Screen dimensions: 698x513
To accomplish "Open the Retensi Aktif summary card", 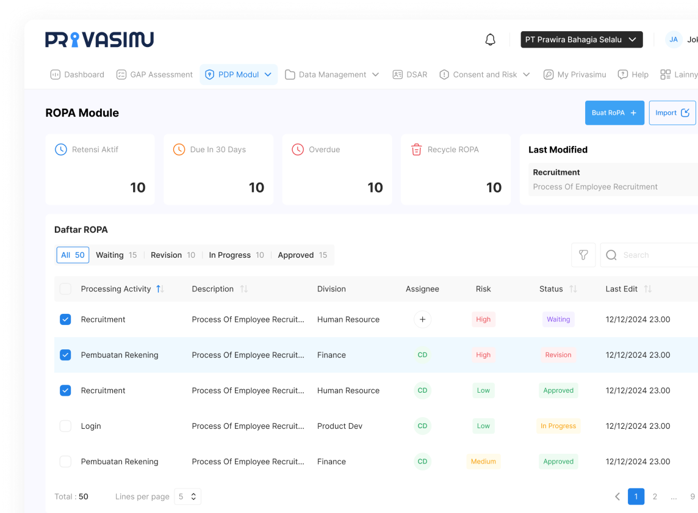I will pos(99,169).
